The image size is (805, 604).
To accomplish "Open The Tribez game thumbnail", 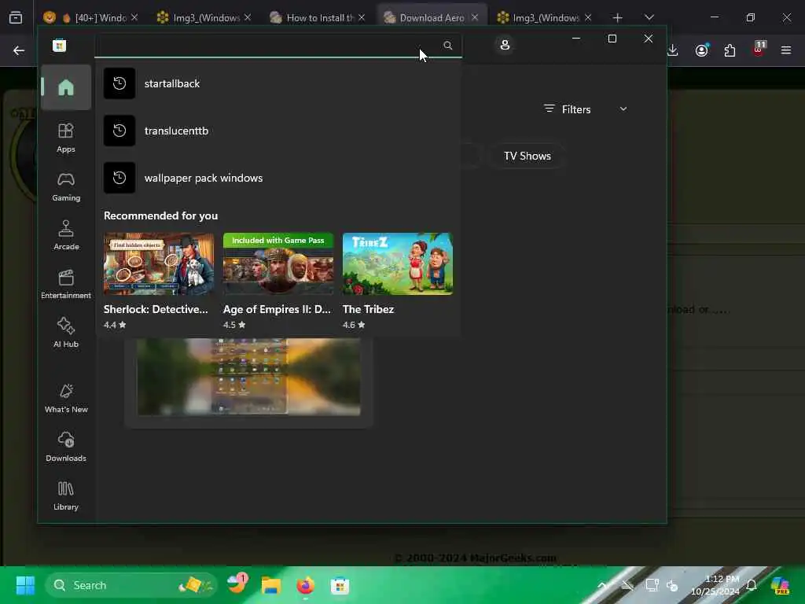I will click(x=397, y=264).
